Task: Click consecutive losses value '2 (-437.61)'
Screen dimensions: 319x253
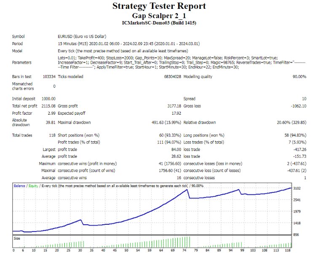Action: [297, 164]
